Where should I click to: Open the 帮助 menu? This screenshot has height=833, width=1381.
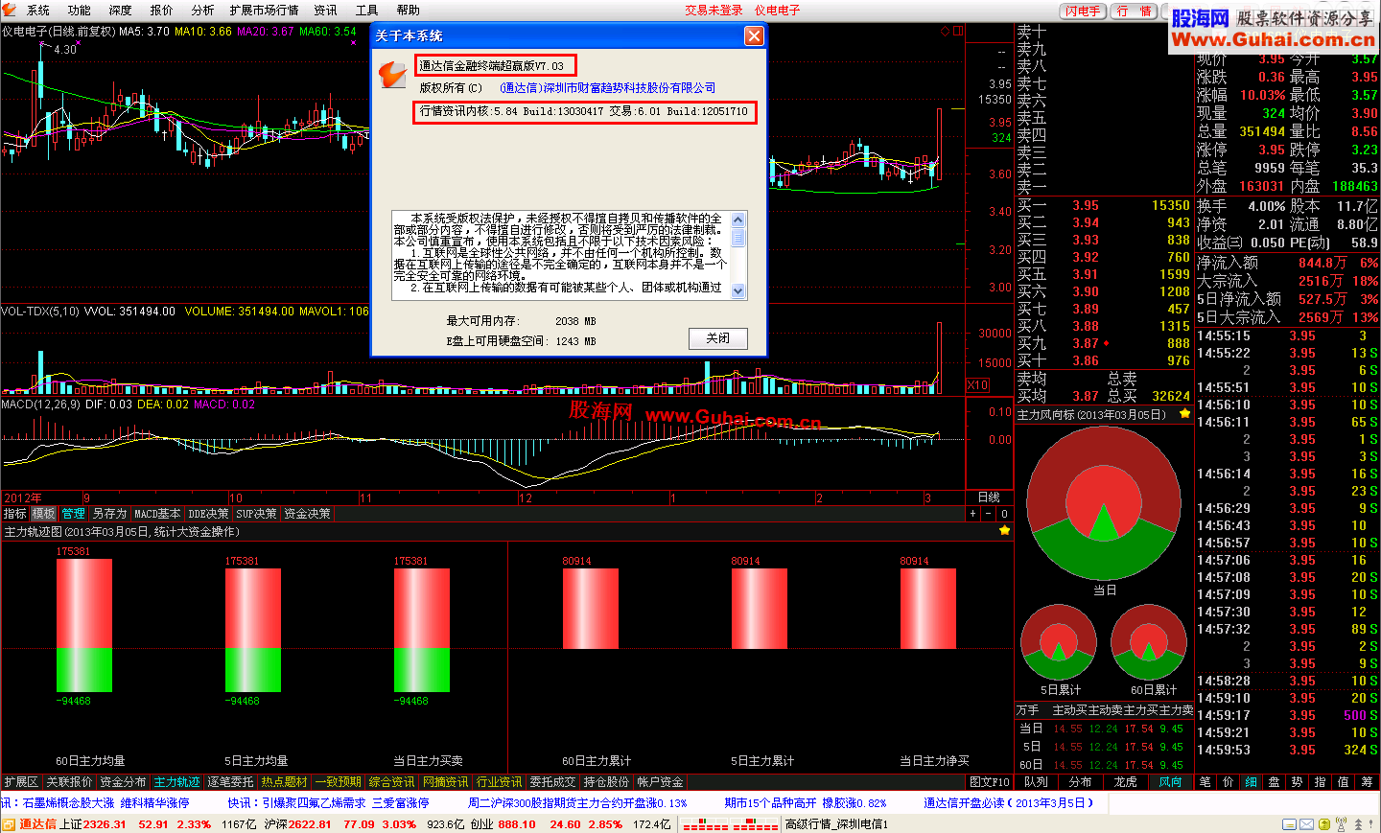point(408,11)
